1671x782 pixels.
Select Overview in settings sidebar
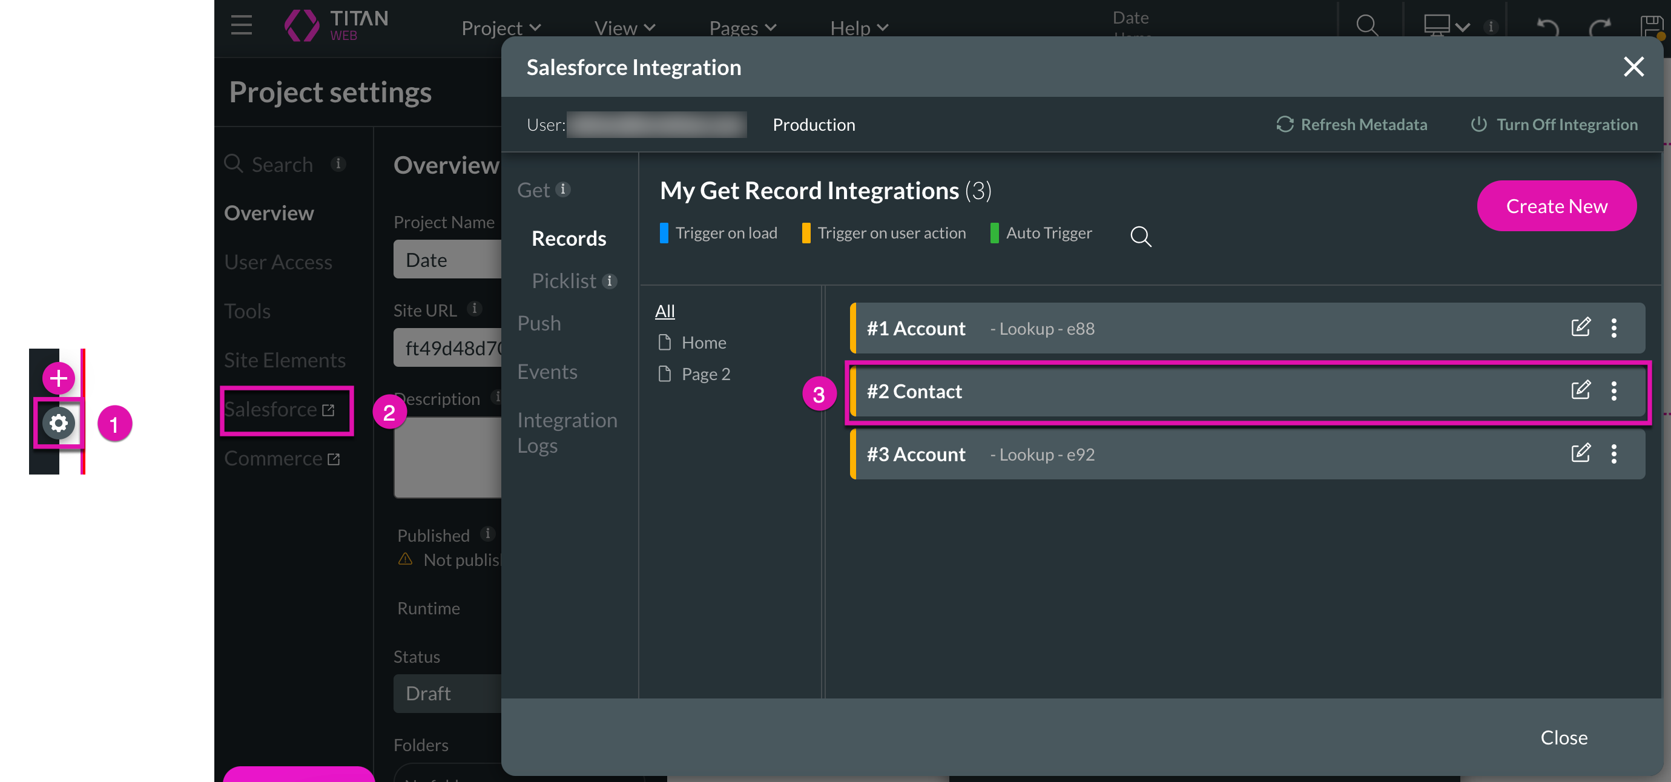coord(269,212)
